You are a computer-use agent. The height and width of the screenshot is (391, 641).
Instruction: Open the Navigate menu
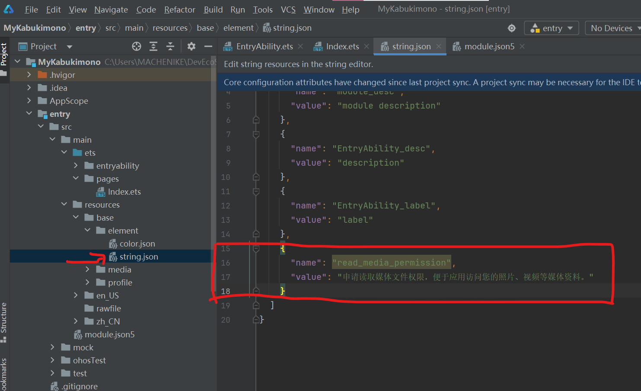click(x=111, y=10)
